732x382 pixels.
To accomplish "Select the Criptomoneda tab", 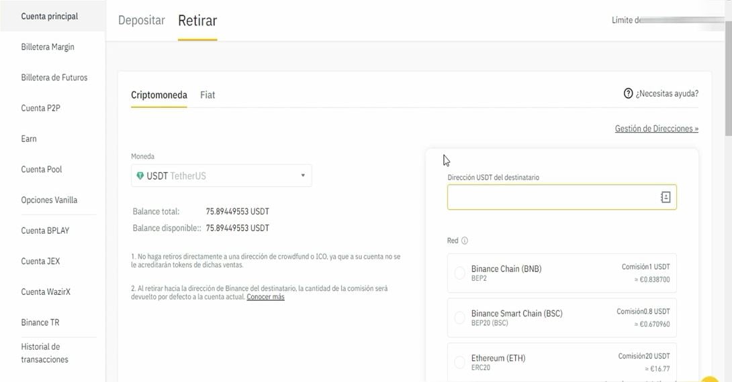I will [158, 95].
